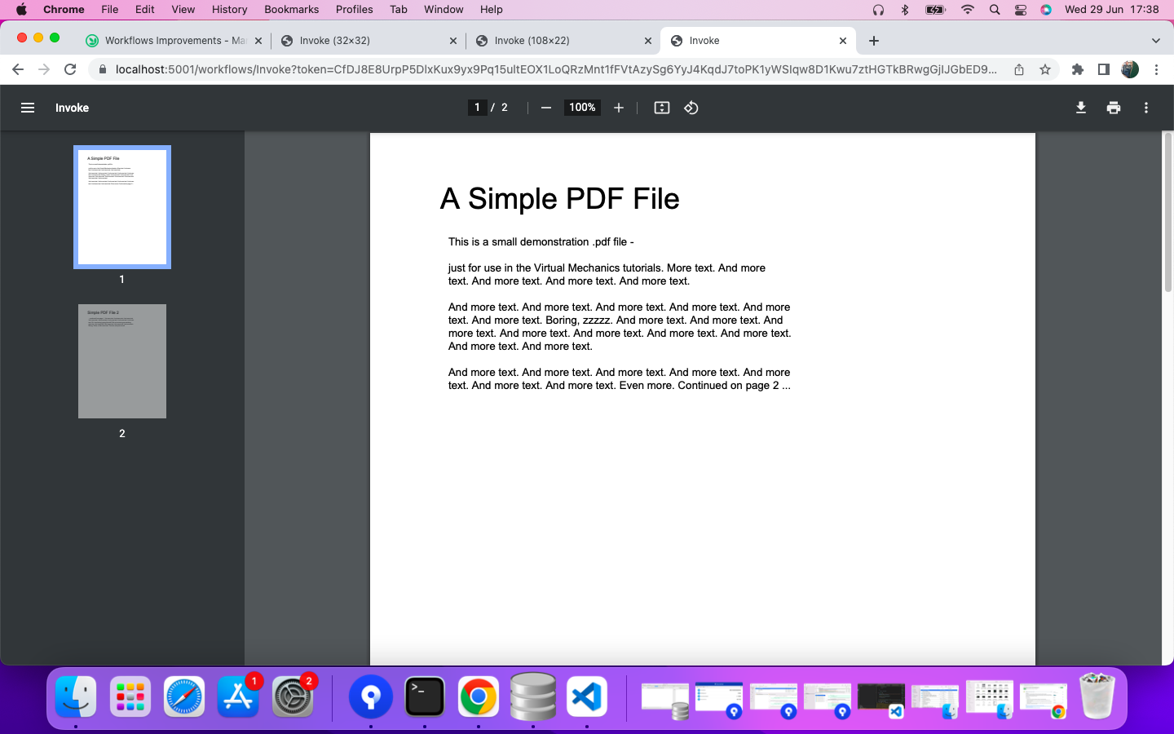The image size is (1174, 734).
Task: Click the fit to page icon
Action: pyautogui.click(x=662, y=108)
